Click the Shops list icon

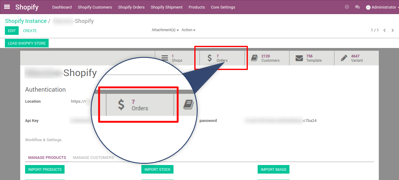pyautogui.click(x=165, y=58)
